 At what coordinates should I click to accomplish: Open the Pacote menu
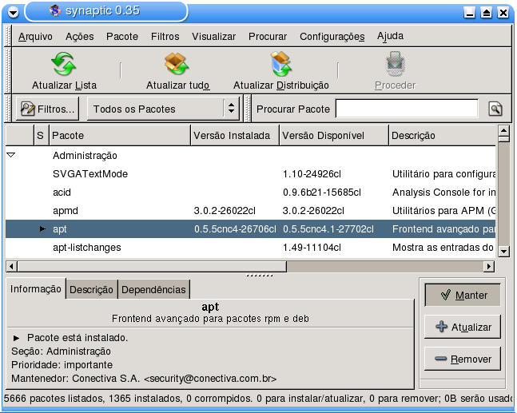(x=122, y=36)
